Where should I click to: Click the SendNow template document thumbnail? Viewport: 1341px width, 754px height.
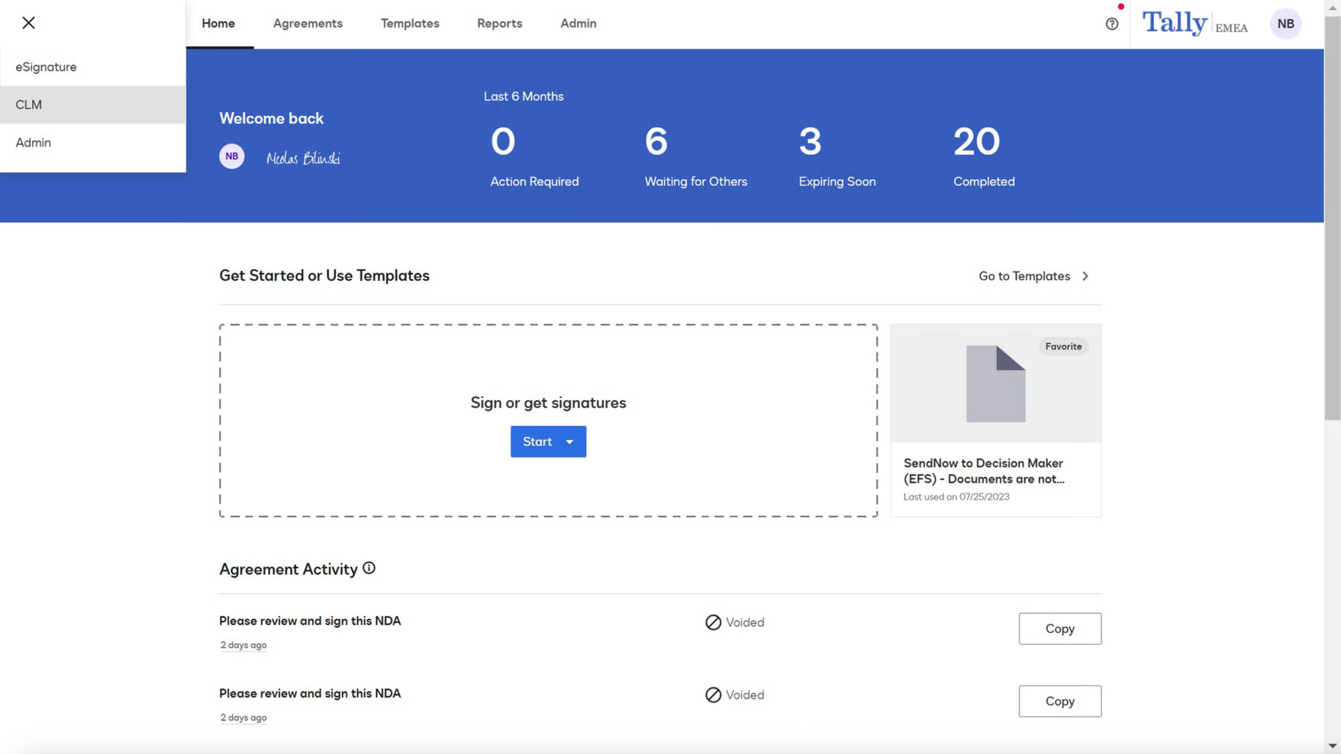(x=995, y=382)
